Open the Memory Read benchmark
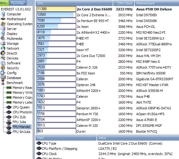Image resolution: width=179 pixels, height=159 pixels. coord(22,88)
